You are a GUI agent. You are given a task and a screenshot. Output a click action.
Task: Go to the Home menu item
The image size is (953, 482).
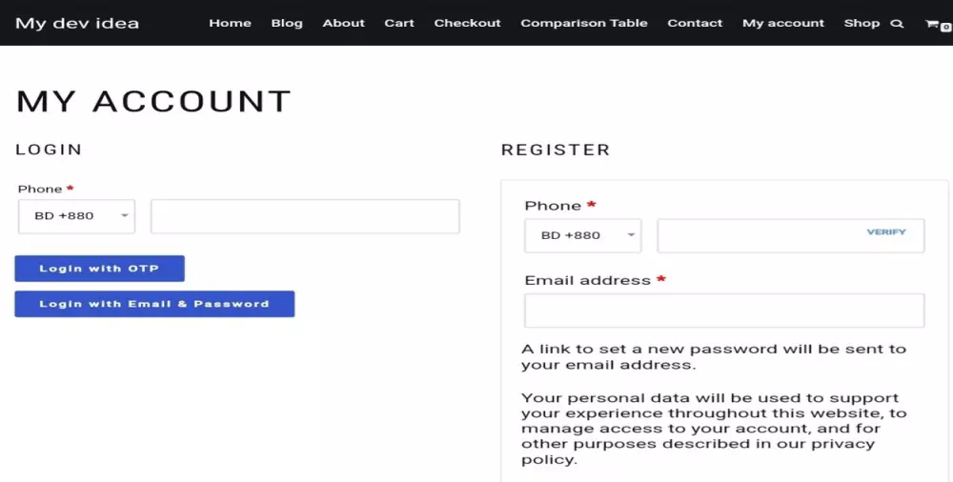230,23
